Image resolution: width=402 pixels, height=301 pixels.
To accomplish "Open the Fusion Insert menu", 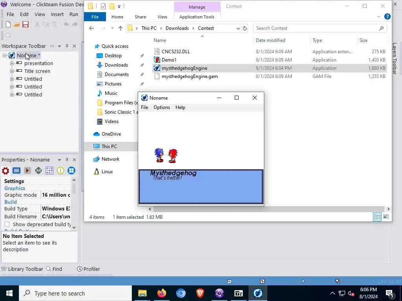I will (x=57, y=15).
